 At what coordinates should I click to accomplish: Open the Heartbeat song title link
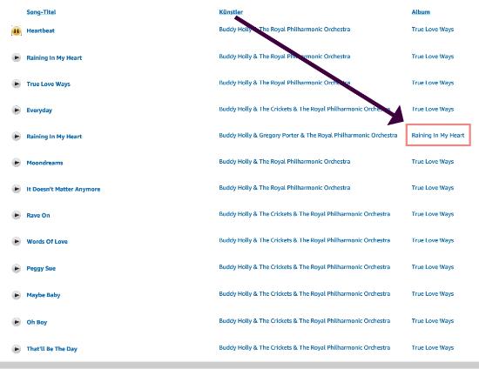pyautogui.click(x=41, y=30)
